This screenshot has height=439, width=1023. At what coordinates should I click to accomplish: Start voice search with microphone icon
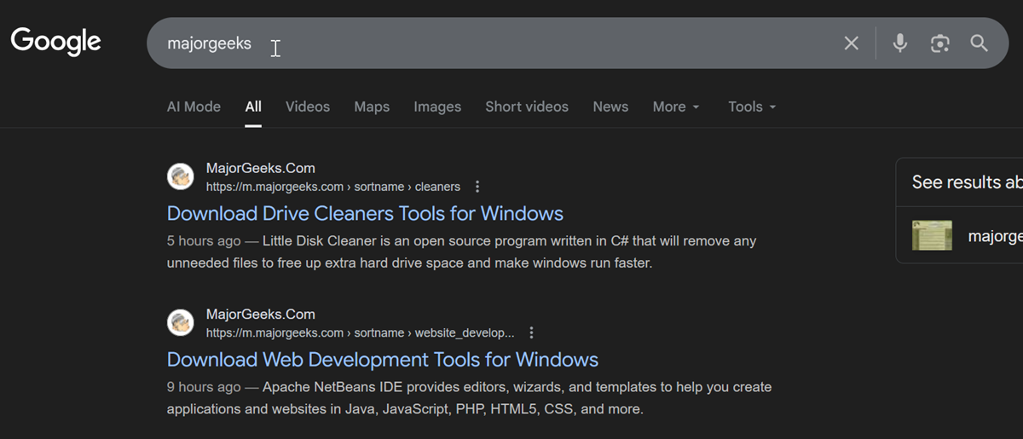pos(899,43)
